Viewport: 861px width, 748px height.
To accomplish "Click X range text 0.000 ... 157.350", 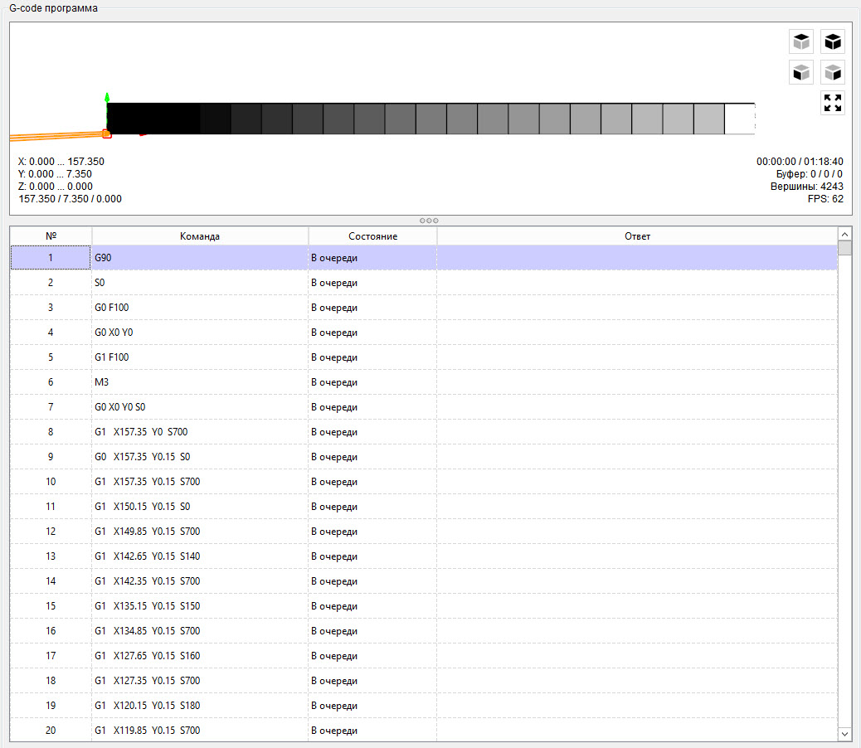I will (61, 162).
